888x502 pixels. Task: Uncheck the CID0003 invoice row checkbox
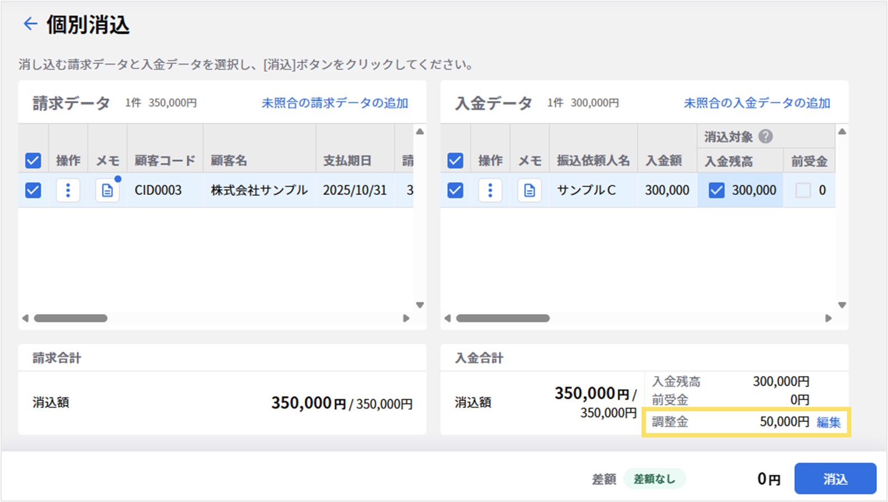(x=33, y=191)
